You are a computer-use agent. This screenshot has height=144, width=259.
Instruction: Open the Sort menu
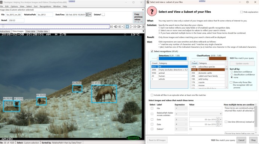[36, 6]
